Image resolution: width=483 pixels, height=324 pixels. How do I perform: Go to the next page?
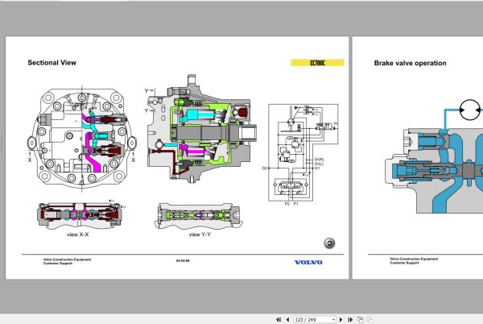click(341, 320)
